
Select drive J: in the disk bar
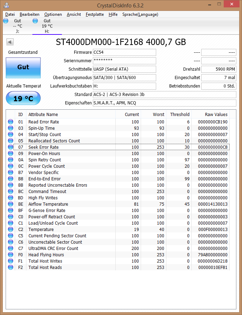point(18,26)
